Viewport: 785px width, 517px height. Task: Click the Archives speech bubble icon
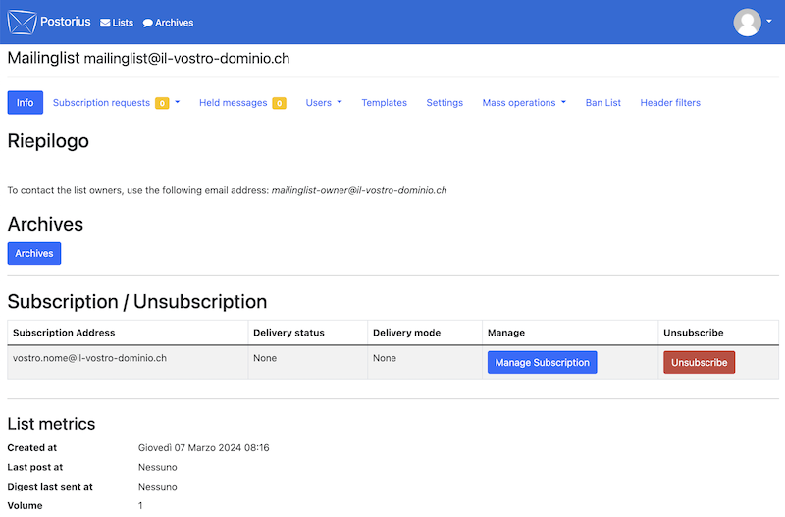click(x=148, y=23)
